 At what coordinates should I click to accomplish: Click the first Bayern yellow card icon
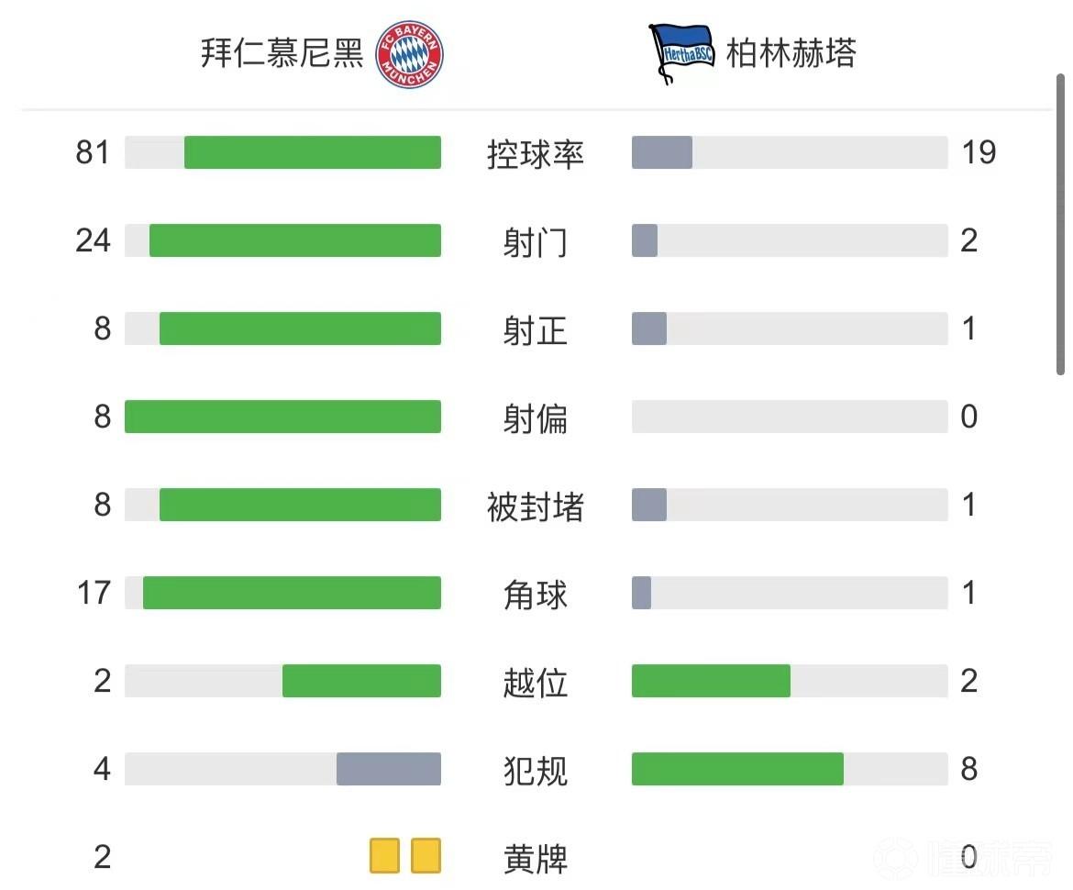coord(385,856)
